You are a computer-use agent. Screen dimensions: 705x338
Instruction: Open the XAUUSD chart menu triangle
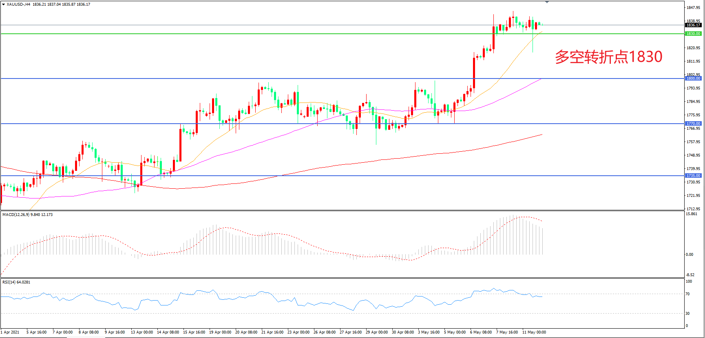[x=4, y=4]
